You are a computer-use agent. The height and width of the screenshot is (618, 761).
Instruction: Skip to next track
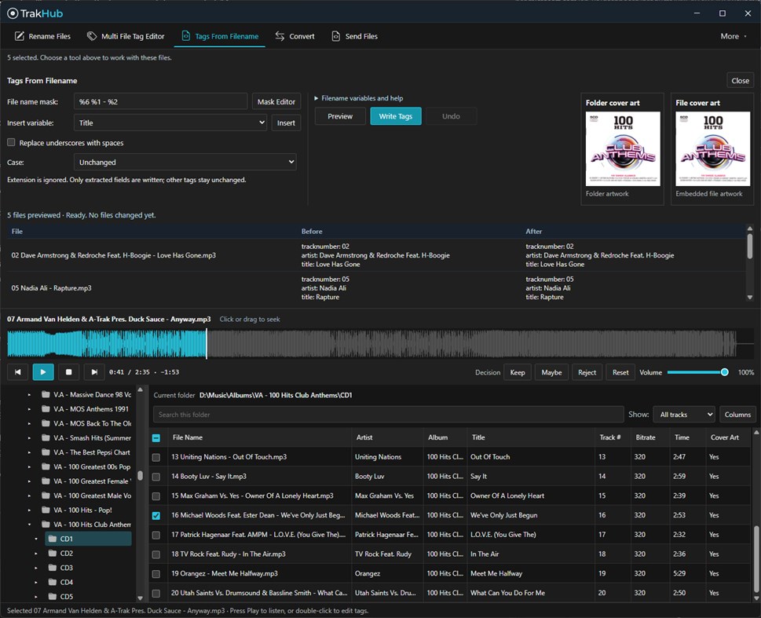[94, 372]
